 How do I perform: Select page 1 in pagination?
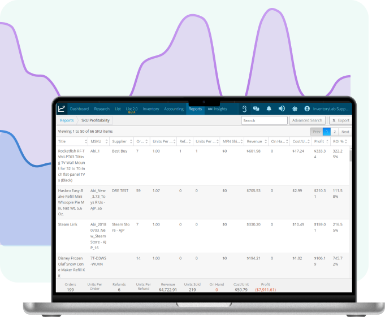click(327, 132)
